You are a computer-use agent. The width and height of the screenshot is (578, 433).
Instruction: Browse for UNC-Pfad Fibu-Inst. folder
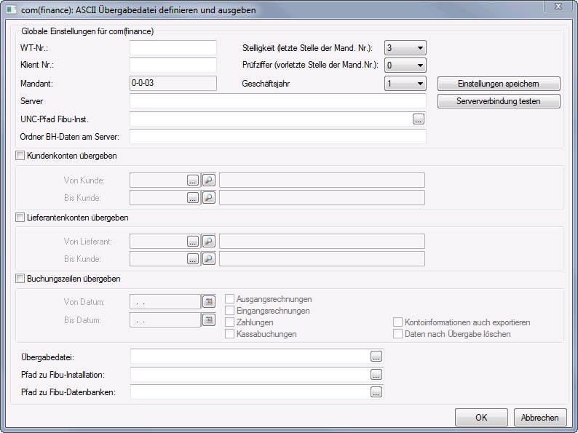(x=418, y=119)
